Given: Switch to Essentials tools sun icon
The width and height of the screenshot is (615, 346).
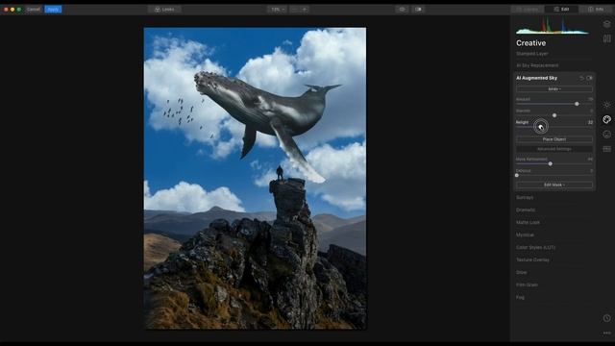Looking at the screenshot, I should (606, 105).
